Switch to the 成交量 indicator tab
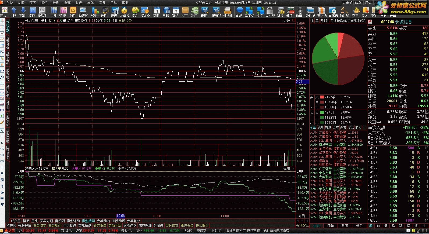Image resolution: width=429 pixels, height=234 pixels. [16, 221]
